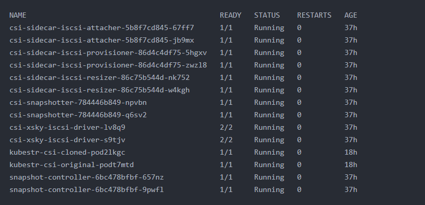Click Running status of kubestr-csi-cloned-pod2lkgc
The image size is (425, 205).
click(269, 153)
